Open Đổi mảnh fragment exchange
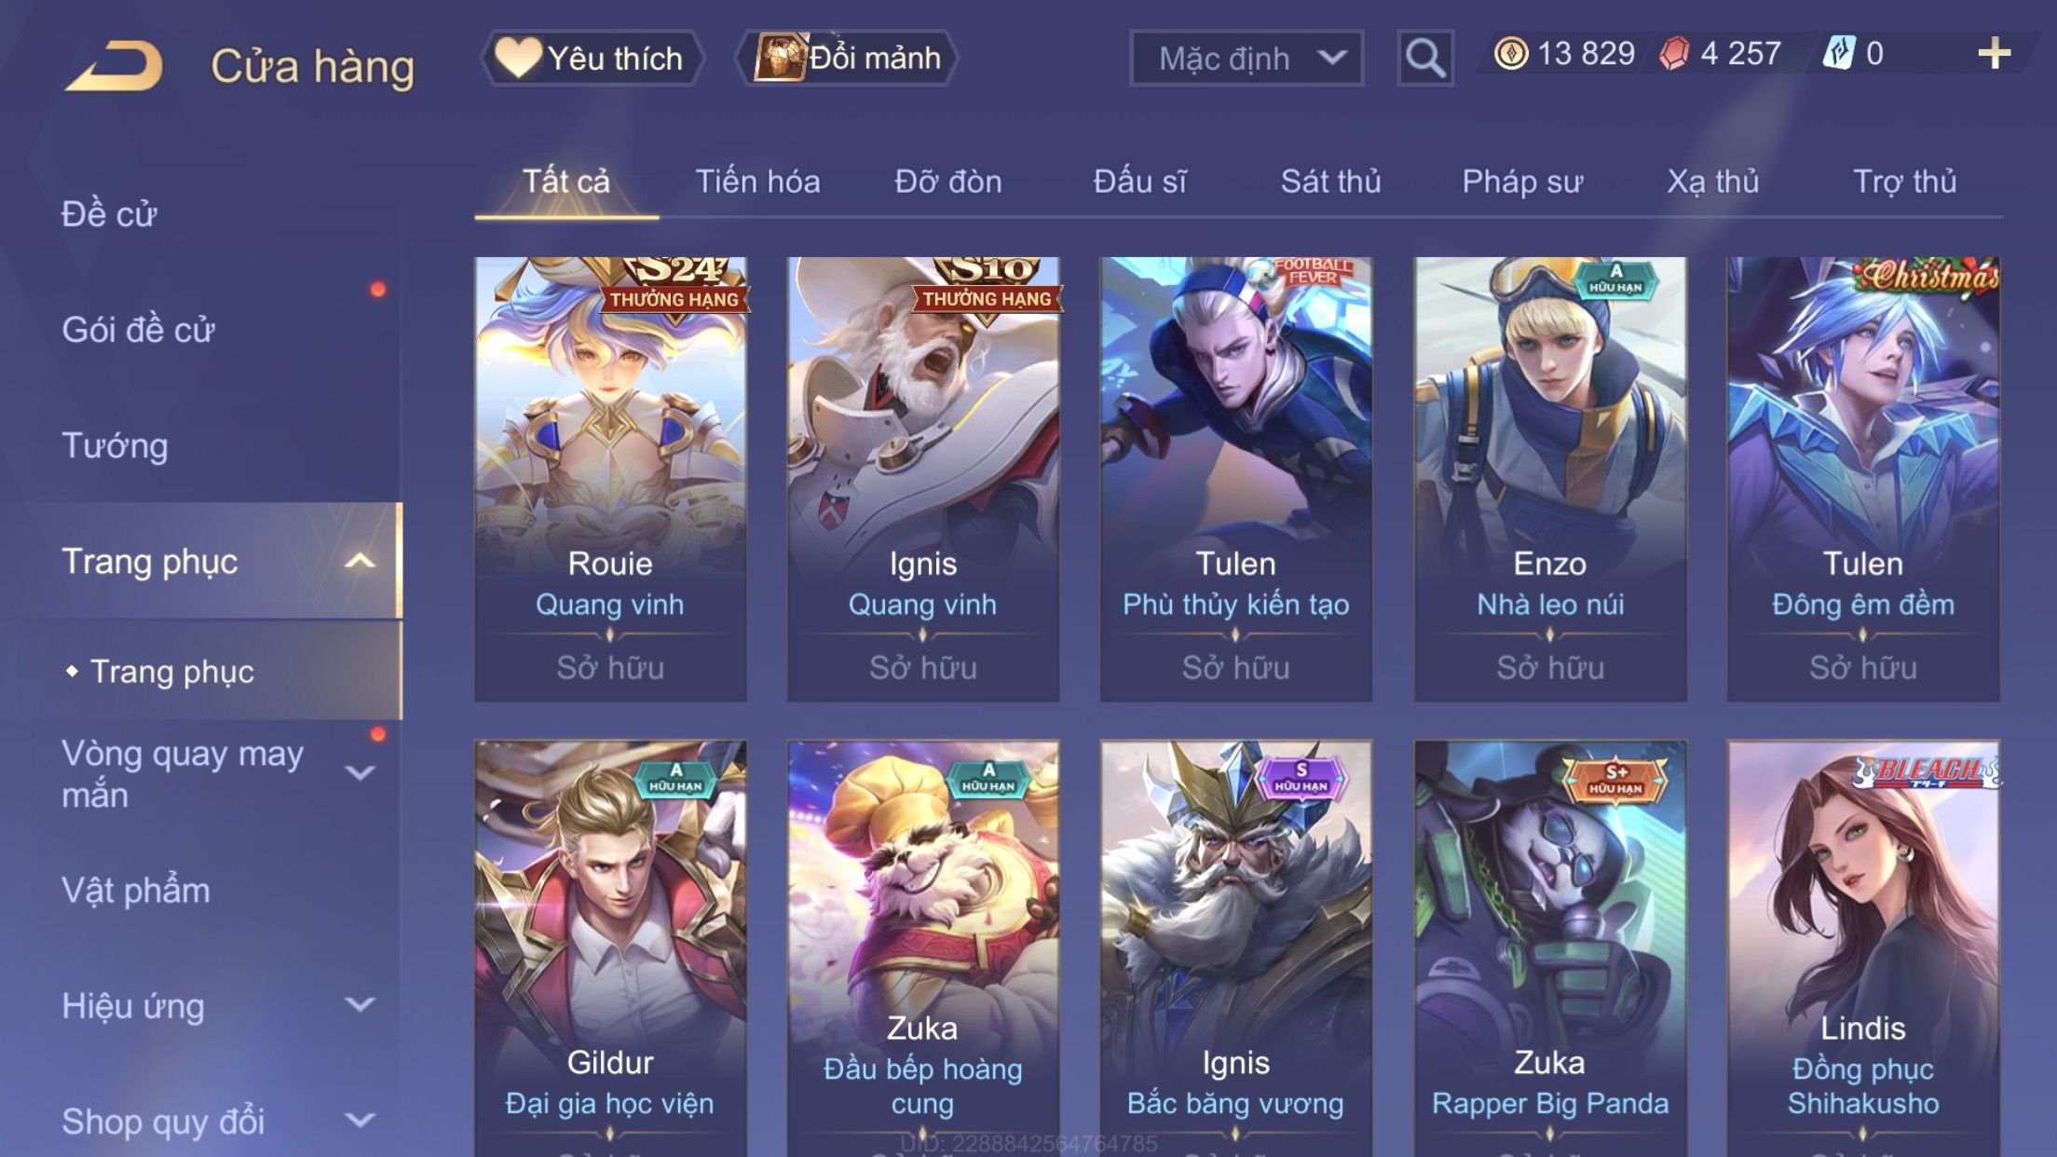This screenshot has height=1157, width=2057. [x=847, y=58]
